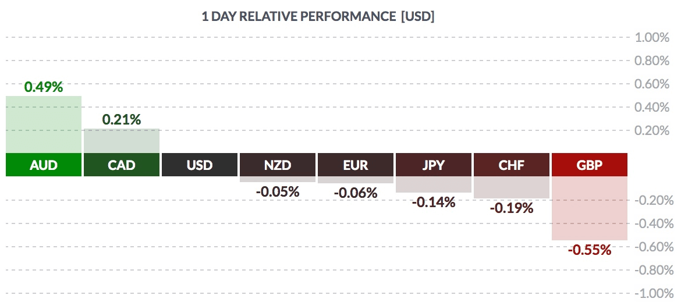This screenshot has height=302, width=681.
Task: Select the -0.14% value under JPY
Action: click(x=434, y=202)
